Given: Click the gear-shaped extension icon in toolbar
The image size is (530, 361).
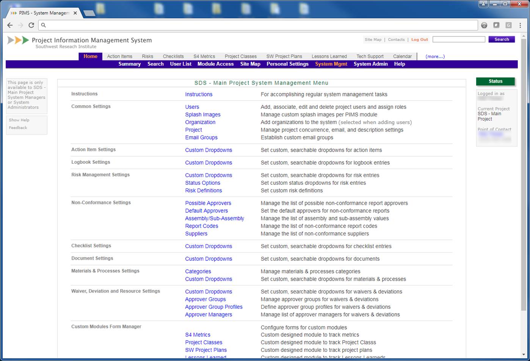Looking at the screenshot, I should click(484, 25).
